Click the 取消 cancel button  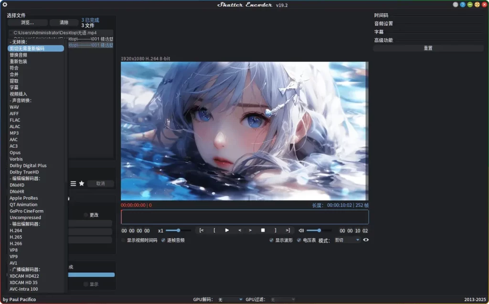coord(100,183)
